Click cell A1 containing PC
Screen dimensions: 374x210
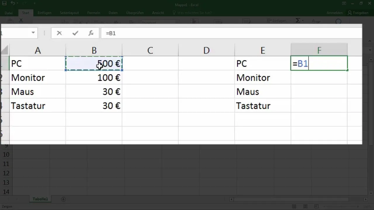point(38,63)
